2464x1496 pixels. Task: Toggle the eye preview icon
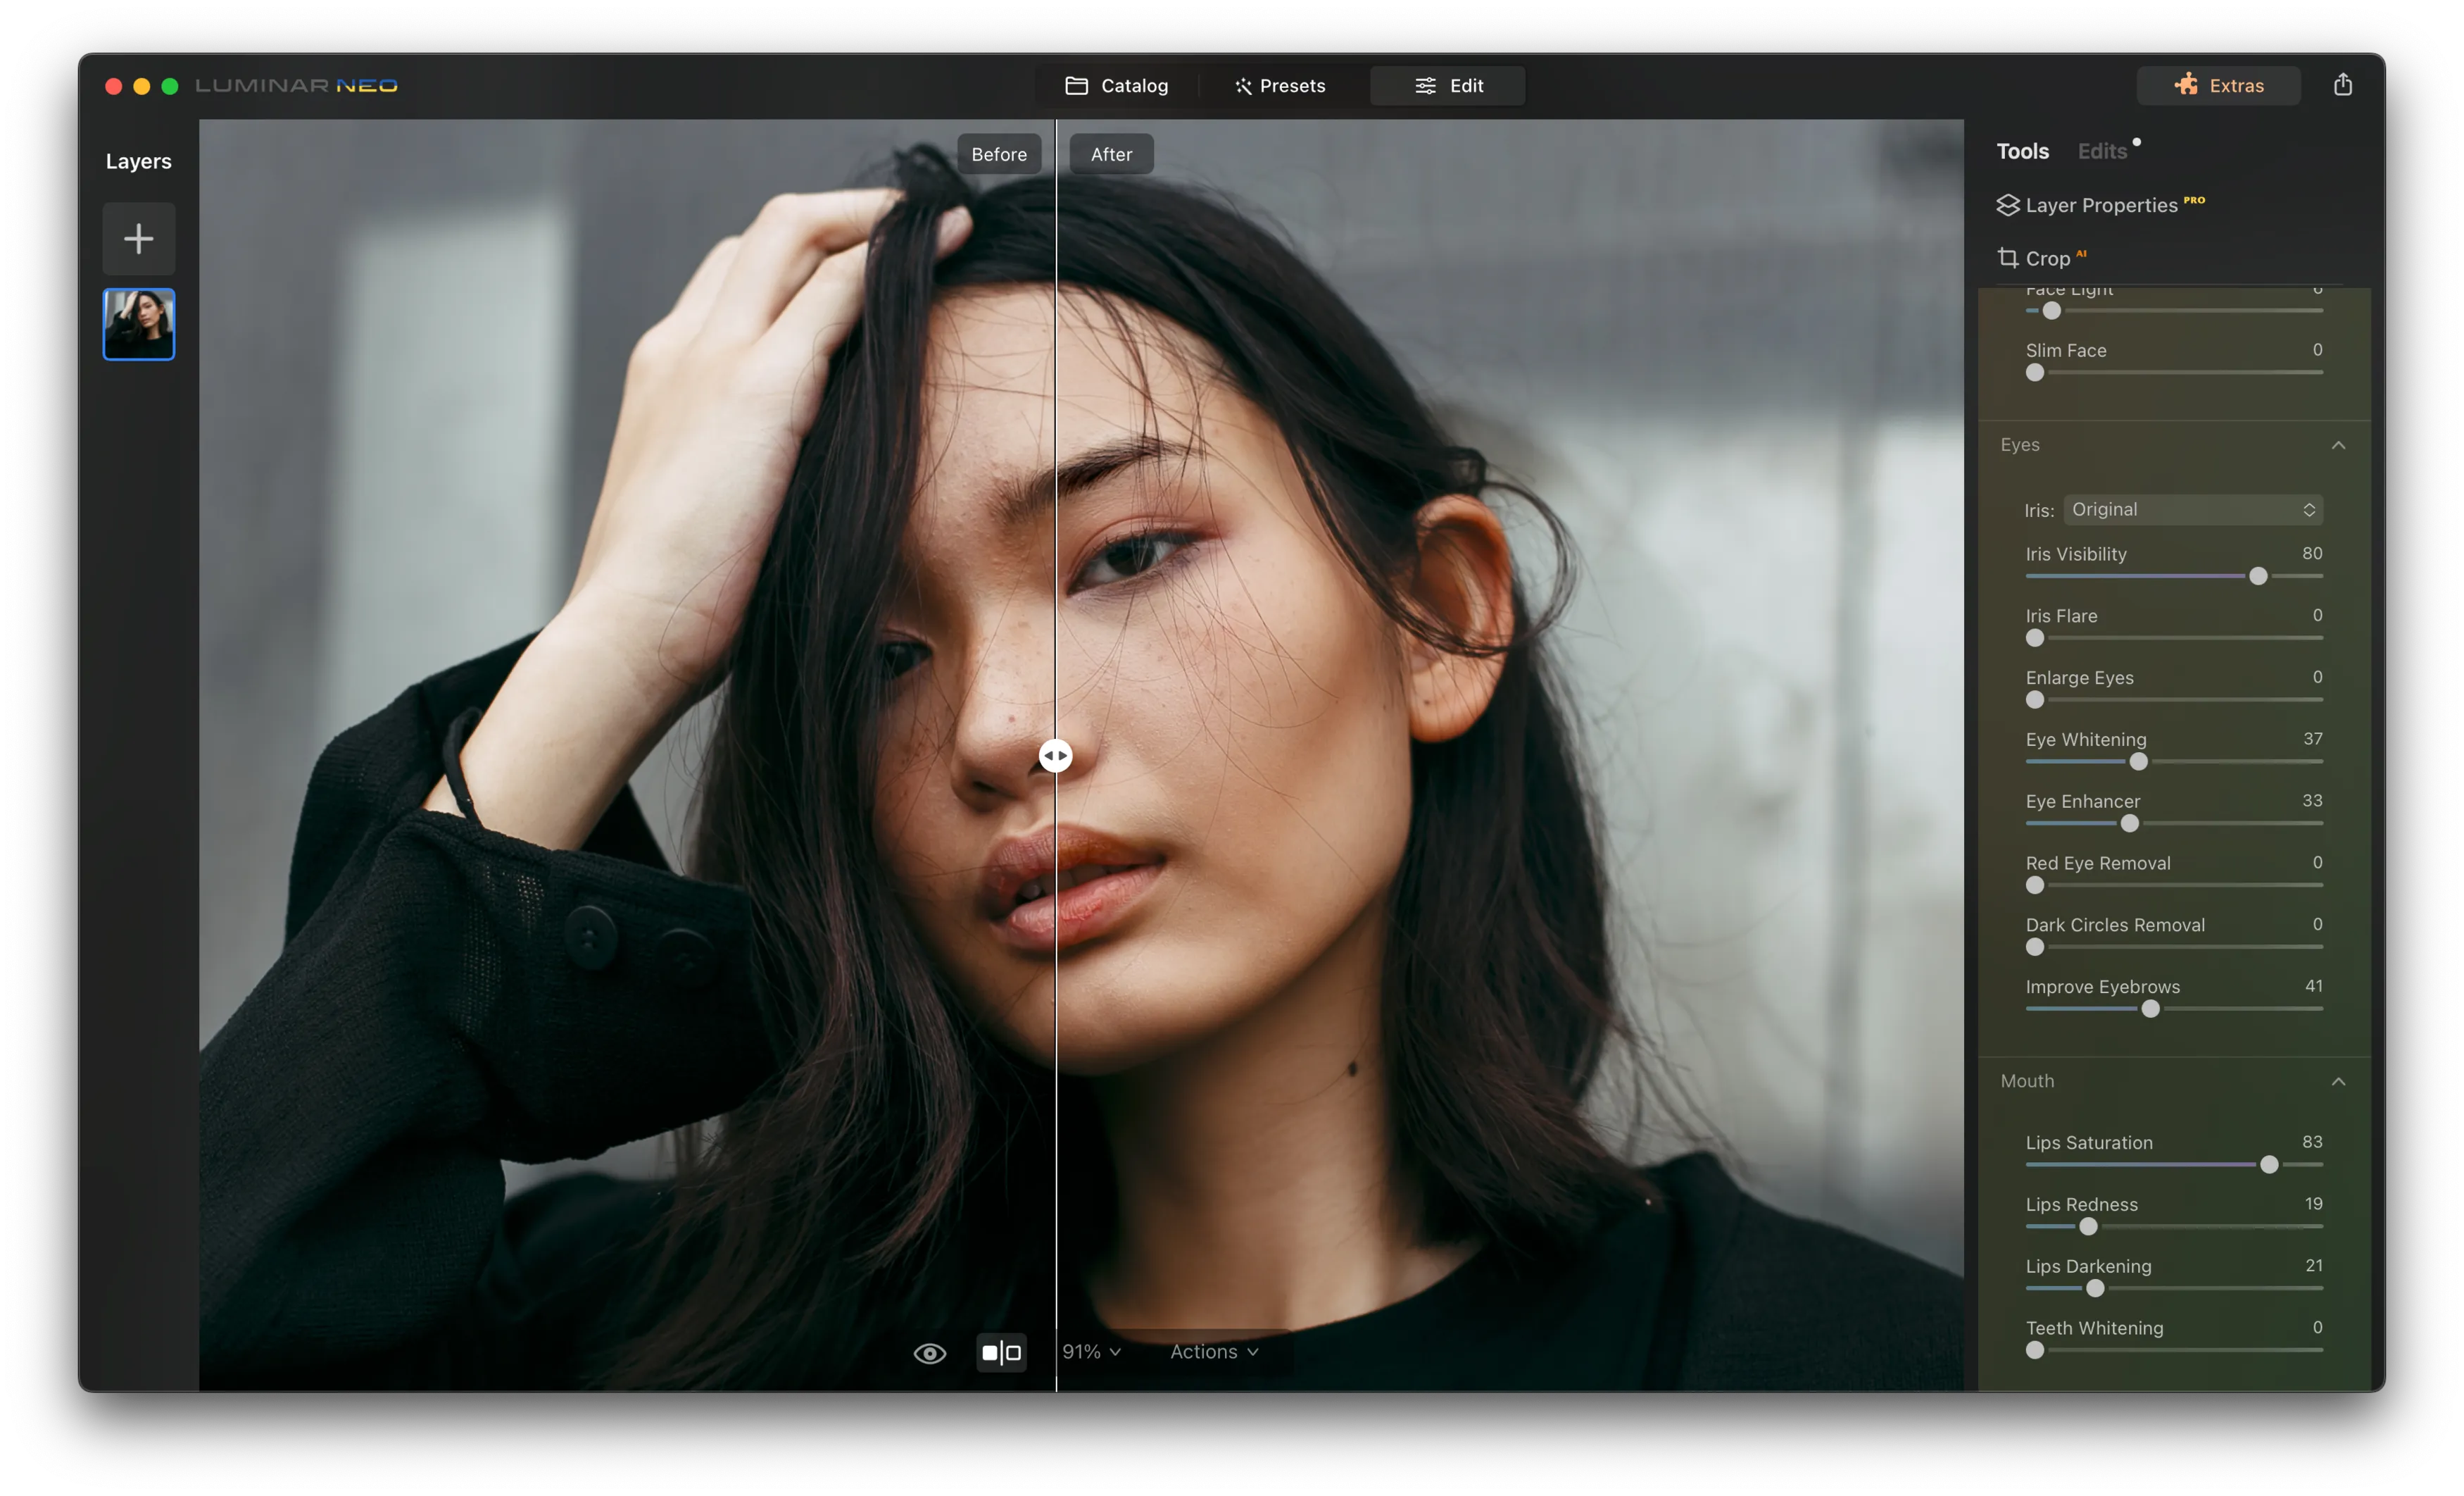pos(929,1353)
